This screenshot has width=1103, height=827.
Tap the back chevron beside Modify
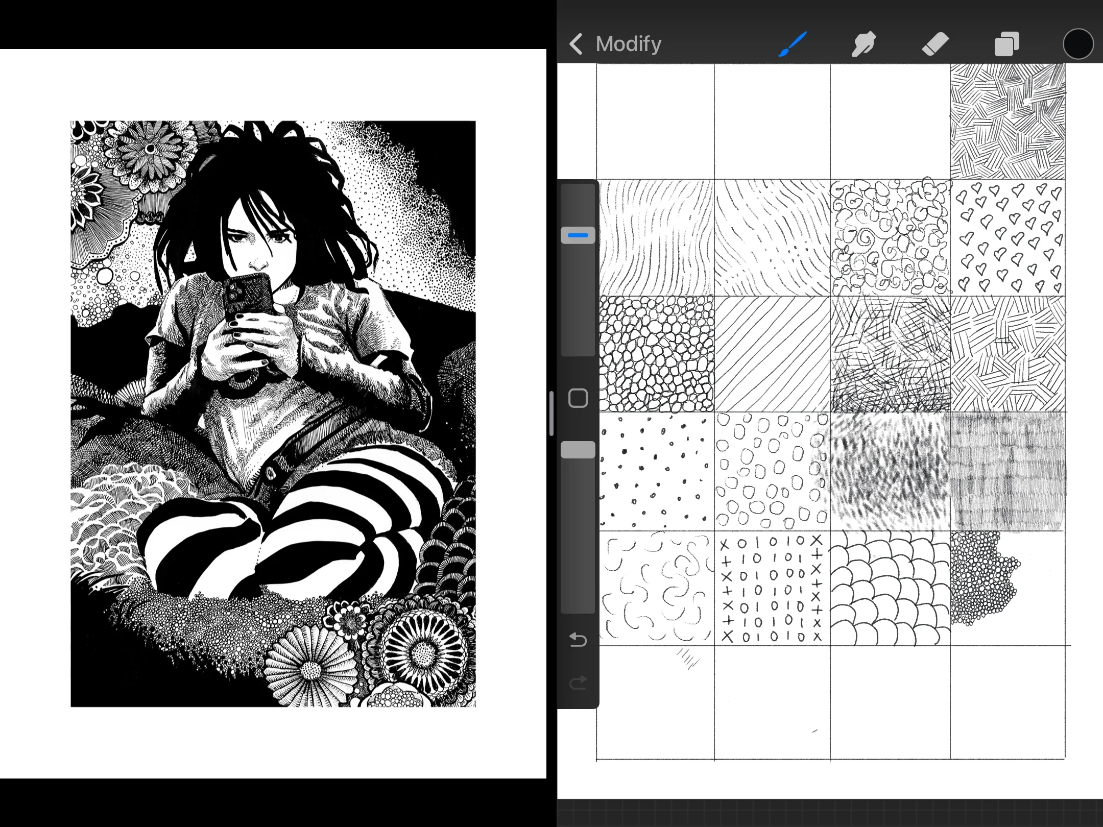(576, 44)
